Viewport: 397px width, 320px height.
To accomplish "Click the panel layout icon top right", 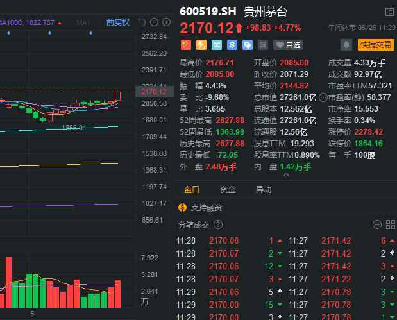I will click(x=389, y=12).
